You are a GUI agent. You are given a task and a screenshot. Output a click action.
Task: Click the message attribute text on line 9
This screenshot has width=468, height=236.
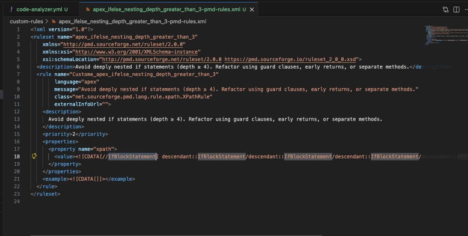(249, 89)
